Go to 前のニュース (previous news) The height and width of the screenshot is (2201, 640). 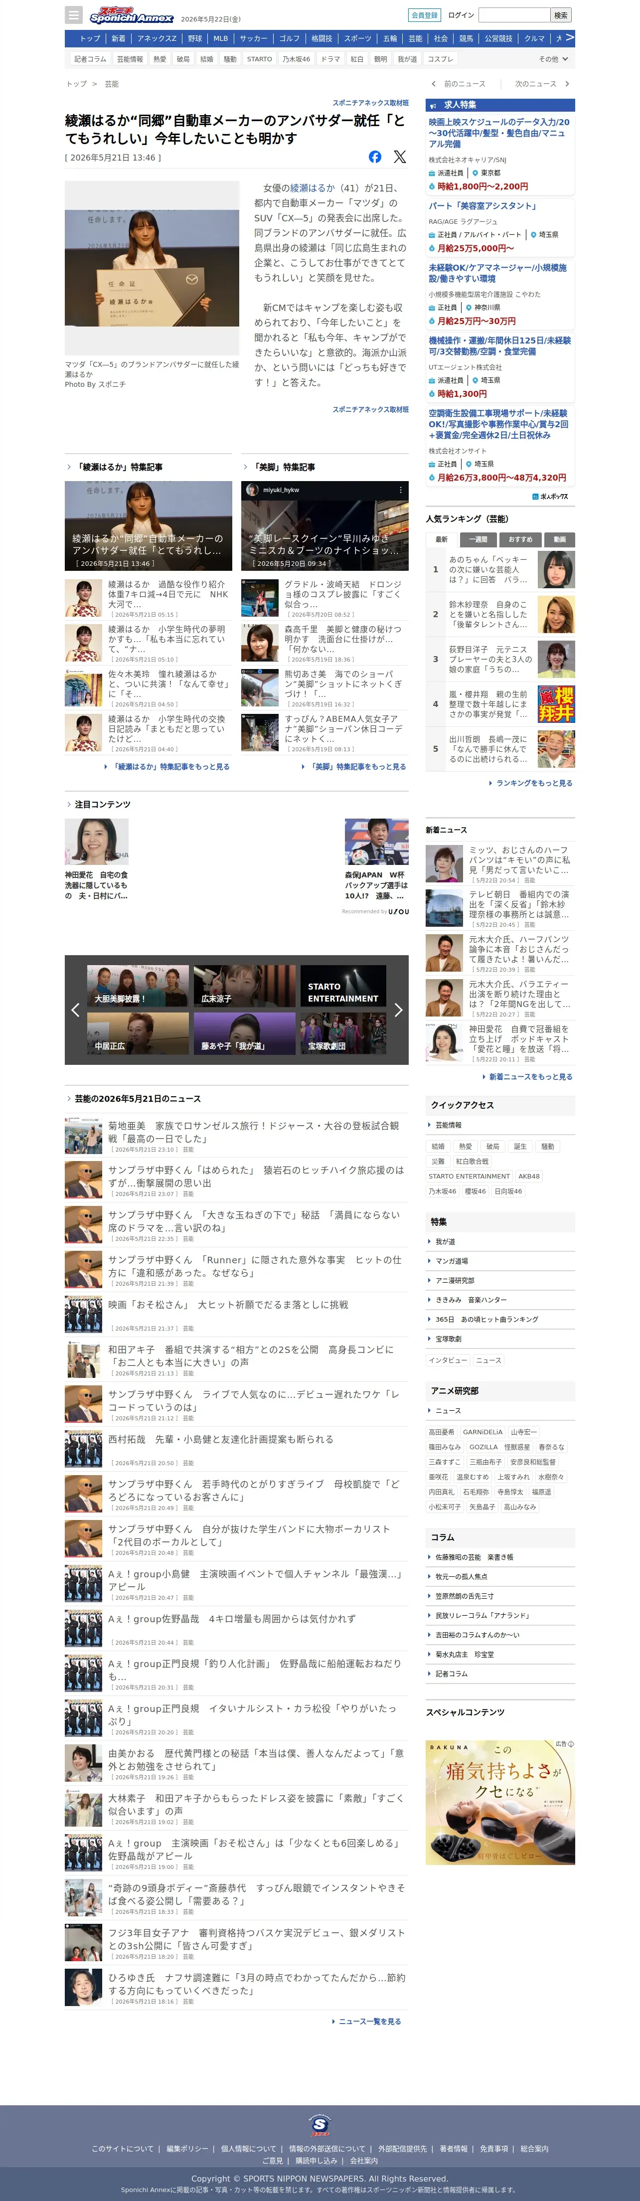pos(459,84)
